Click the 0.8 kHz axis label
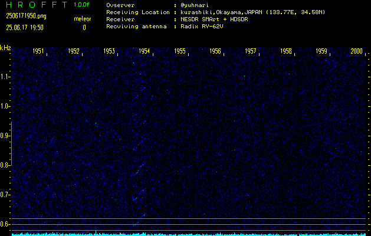The height and width of the screenshot is (236, 371). point(5,165)
